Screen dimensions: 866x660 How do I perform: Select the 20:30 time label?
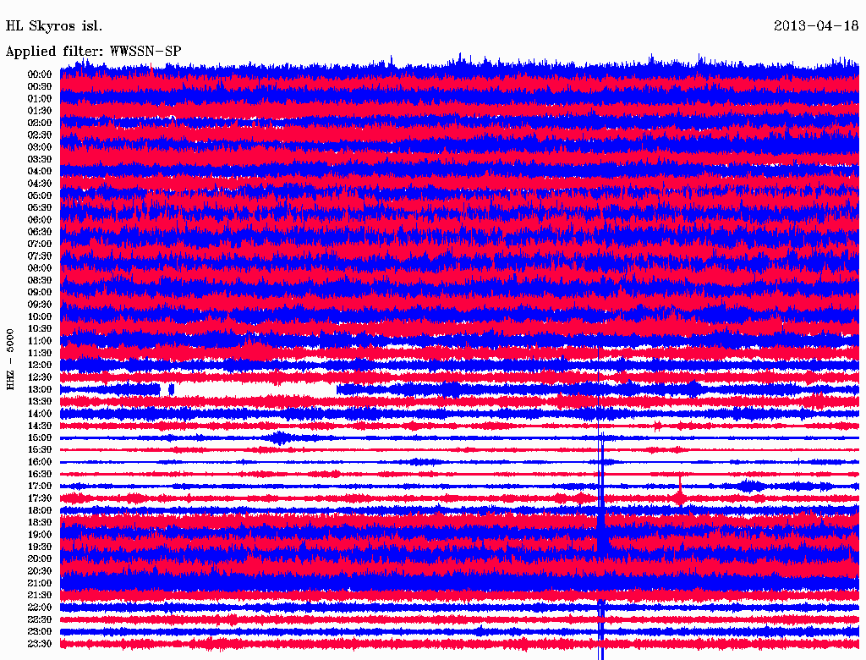pos(40,571)
